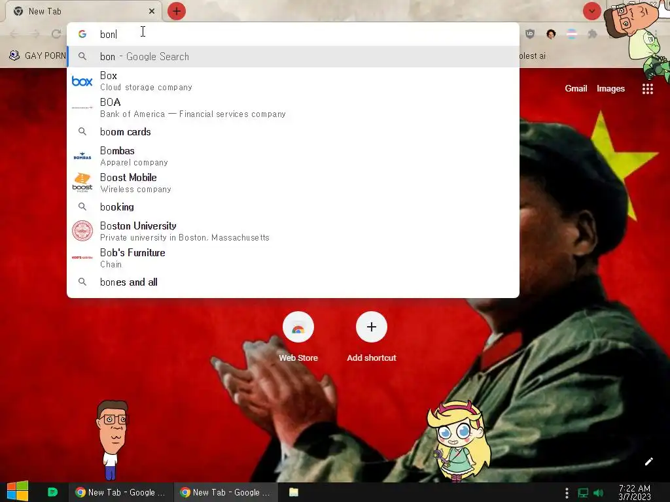Reload the current page
The image size is (670, 502).
(56, 34)
